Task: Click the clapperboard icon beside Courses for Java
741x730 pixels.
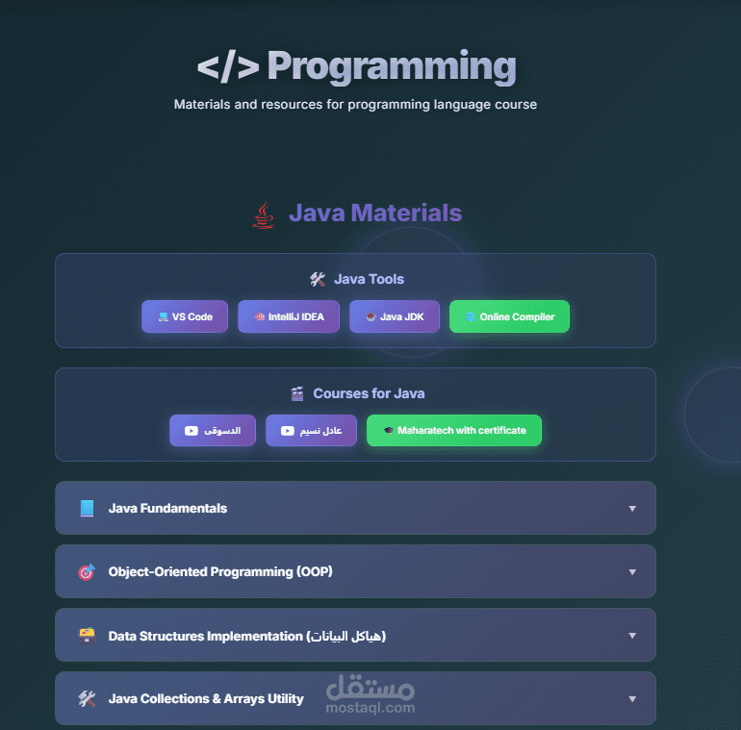Action: click(297, 393)
